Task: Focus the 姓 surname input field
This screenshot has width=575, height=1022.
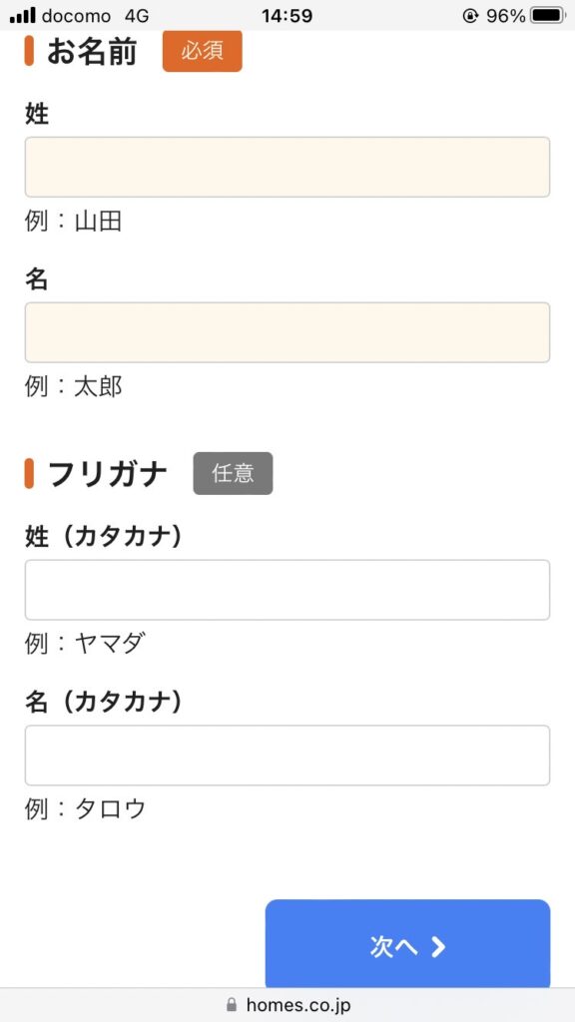Action: [x=287, y=167]
